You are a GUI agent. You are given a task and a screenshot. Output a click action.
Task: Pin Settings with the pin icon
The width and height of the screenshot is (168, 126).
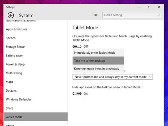(95, 15)
